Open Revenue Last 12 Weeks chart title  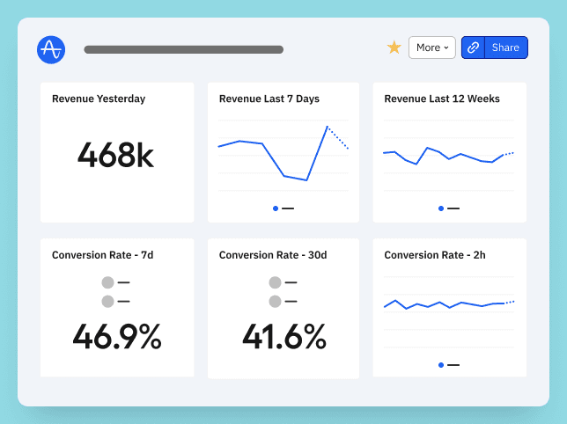(x=443, y=99)
